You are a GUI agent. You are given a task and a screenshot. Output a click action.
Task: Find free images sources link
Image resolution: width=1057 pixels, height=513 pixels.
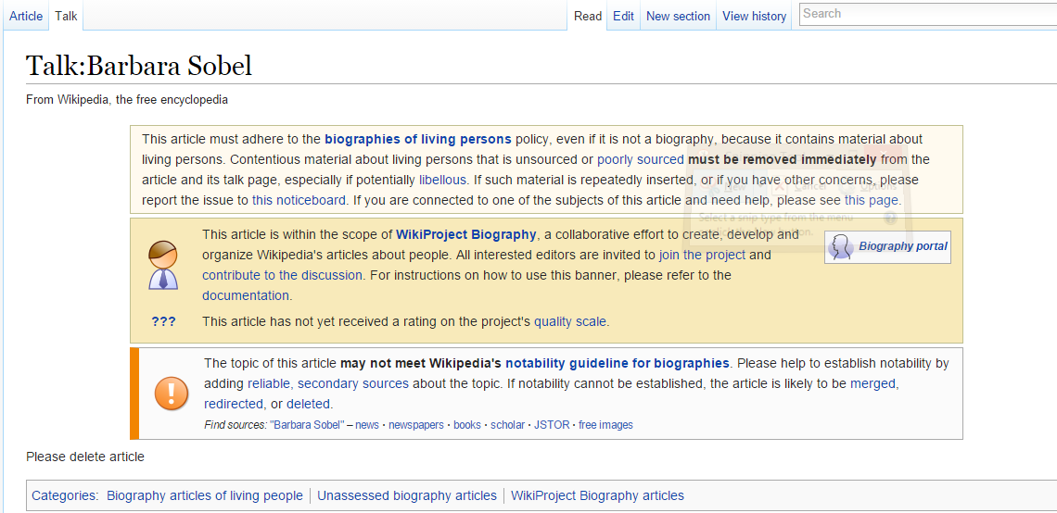point(605,425)
